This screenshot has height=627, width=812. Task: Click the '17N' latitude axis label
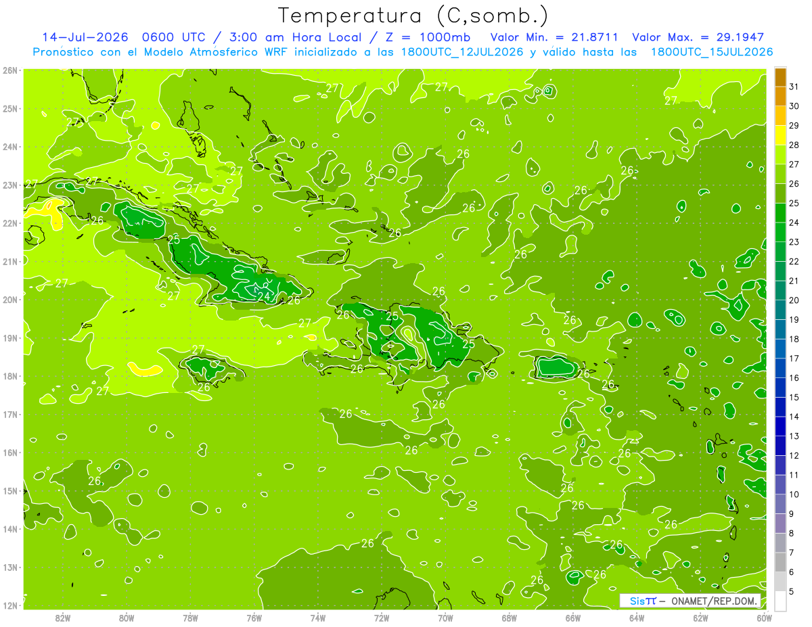click(10, 414)
